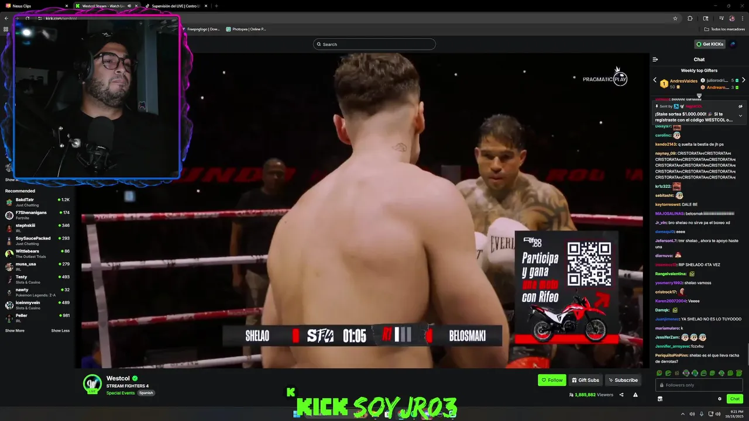Viewport: 749px width, 421px height.
Task: Click Show Less under Recommended
Action: point(60,331)
